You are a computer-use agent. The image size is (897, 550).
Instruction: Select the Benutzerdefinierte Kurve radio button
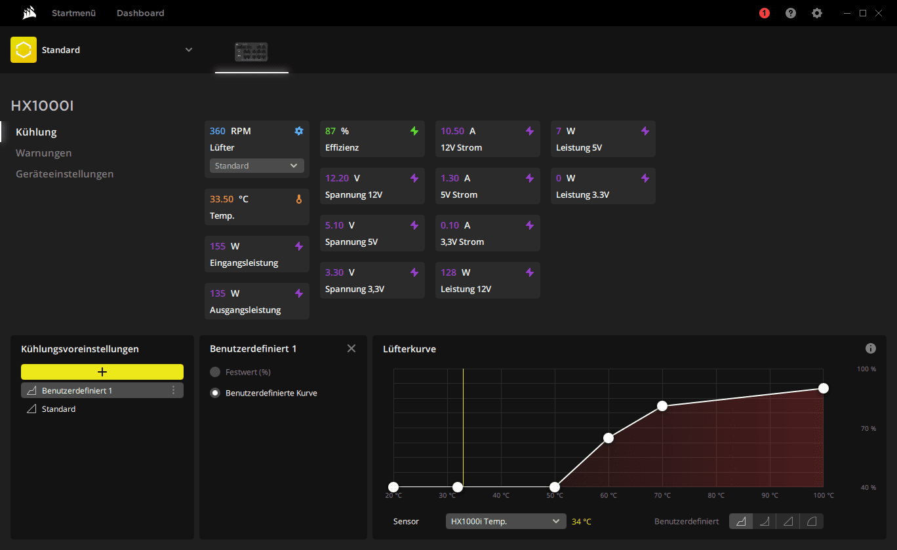214,393
